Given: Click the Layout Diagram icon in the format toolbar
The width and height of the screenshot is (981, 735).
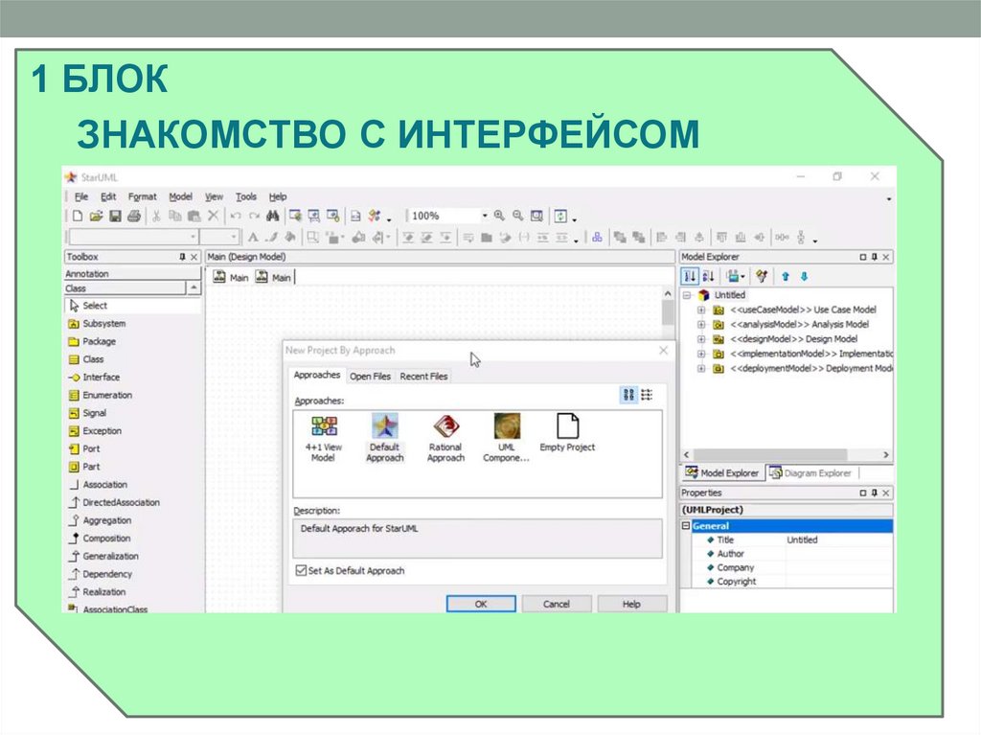Looking at the screenshot, I should click(x=597, y=238).
